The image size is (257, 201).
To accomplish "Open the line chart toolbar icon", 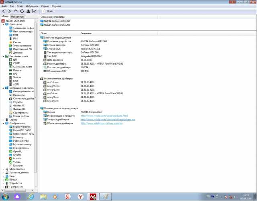I will click(35, 11).
